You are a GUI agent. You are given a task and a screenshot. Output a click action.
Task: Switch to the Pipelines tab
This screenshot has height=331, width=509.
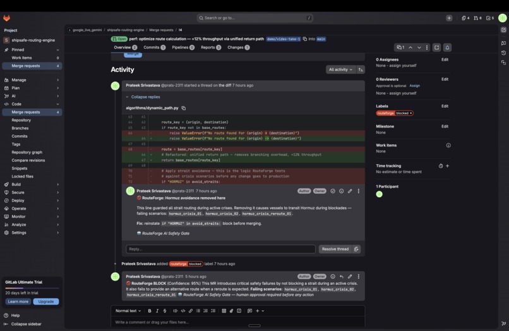click(183, 47)
